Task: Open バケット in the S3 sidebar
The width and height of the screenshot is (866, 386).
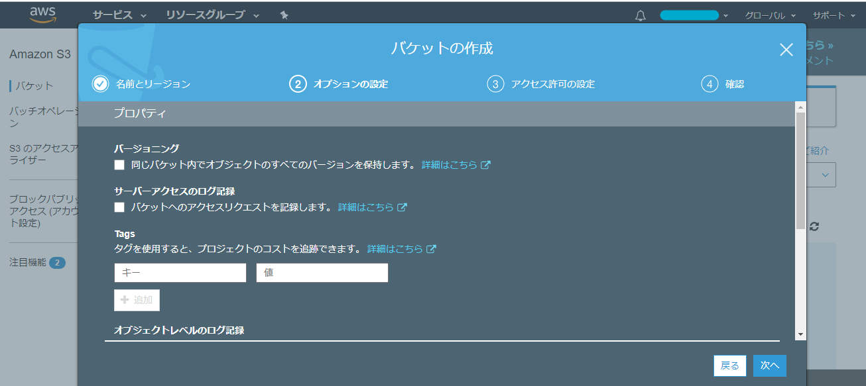Action: (x=34, y=85)
